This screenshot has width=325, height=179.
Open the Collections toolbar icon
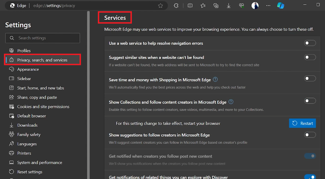pos(216,6)
